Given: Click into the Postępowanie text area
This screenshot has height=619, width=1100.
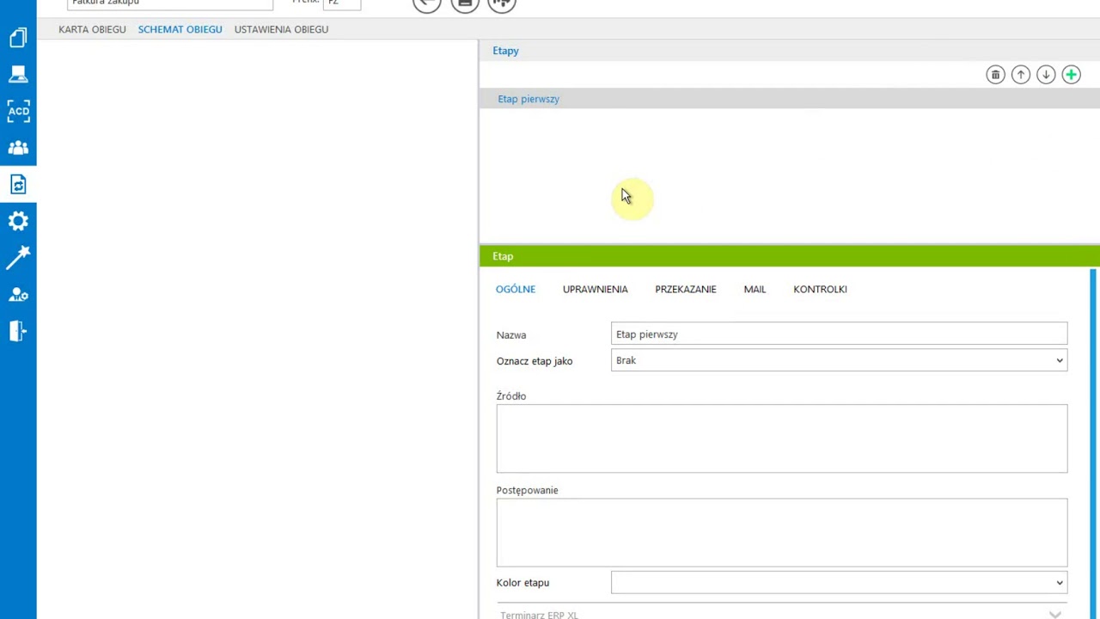Looking at the screenshot, I should (x=781, y=532).
